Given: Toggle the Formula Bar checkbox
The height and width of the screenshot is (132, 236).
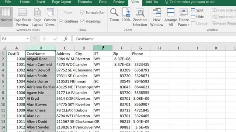Looking at the screenshot, I should point(93,12).
